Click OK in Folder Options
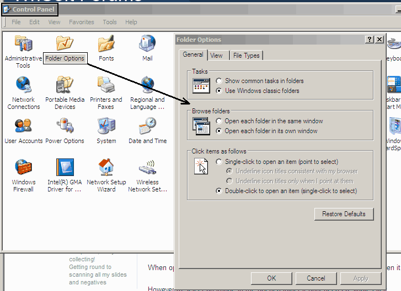This screenshot has width=401, height=291. [271, 278]
